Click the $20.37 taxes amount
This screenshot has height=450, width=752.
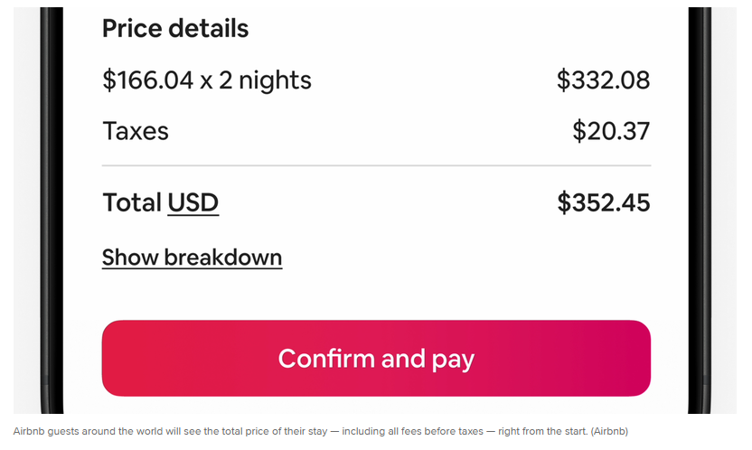point(611,131)
